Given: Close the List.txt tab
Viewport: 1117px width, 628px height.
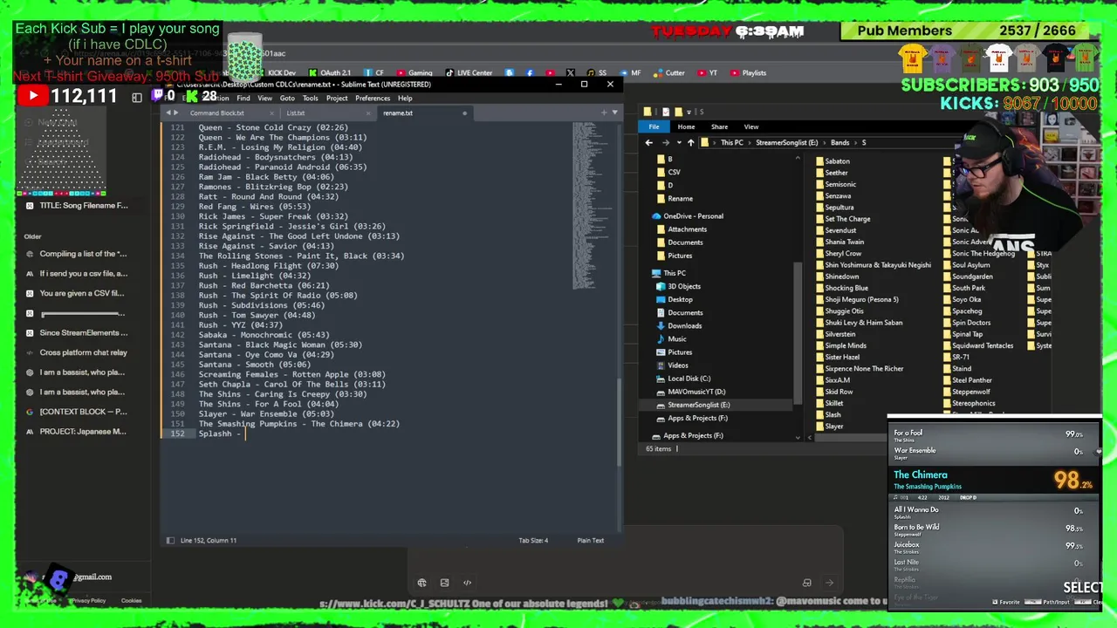Looking at the screenshot, I should tap(368, 113).
